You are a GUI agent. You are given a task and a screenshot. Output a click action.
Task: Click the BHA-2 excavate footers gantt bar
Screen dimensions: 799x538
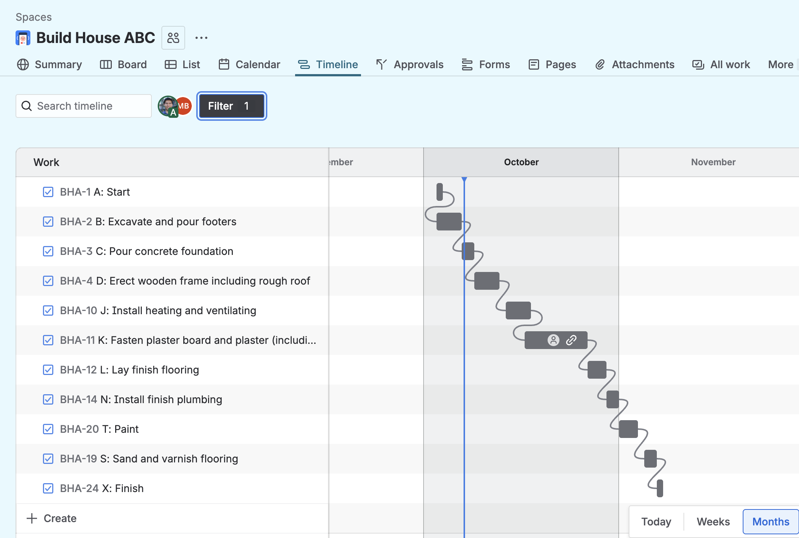(x=449, y=222)
